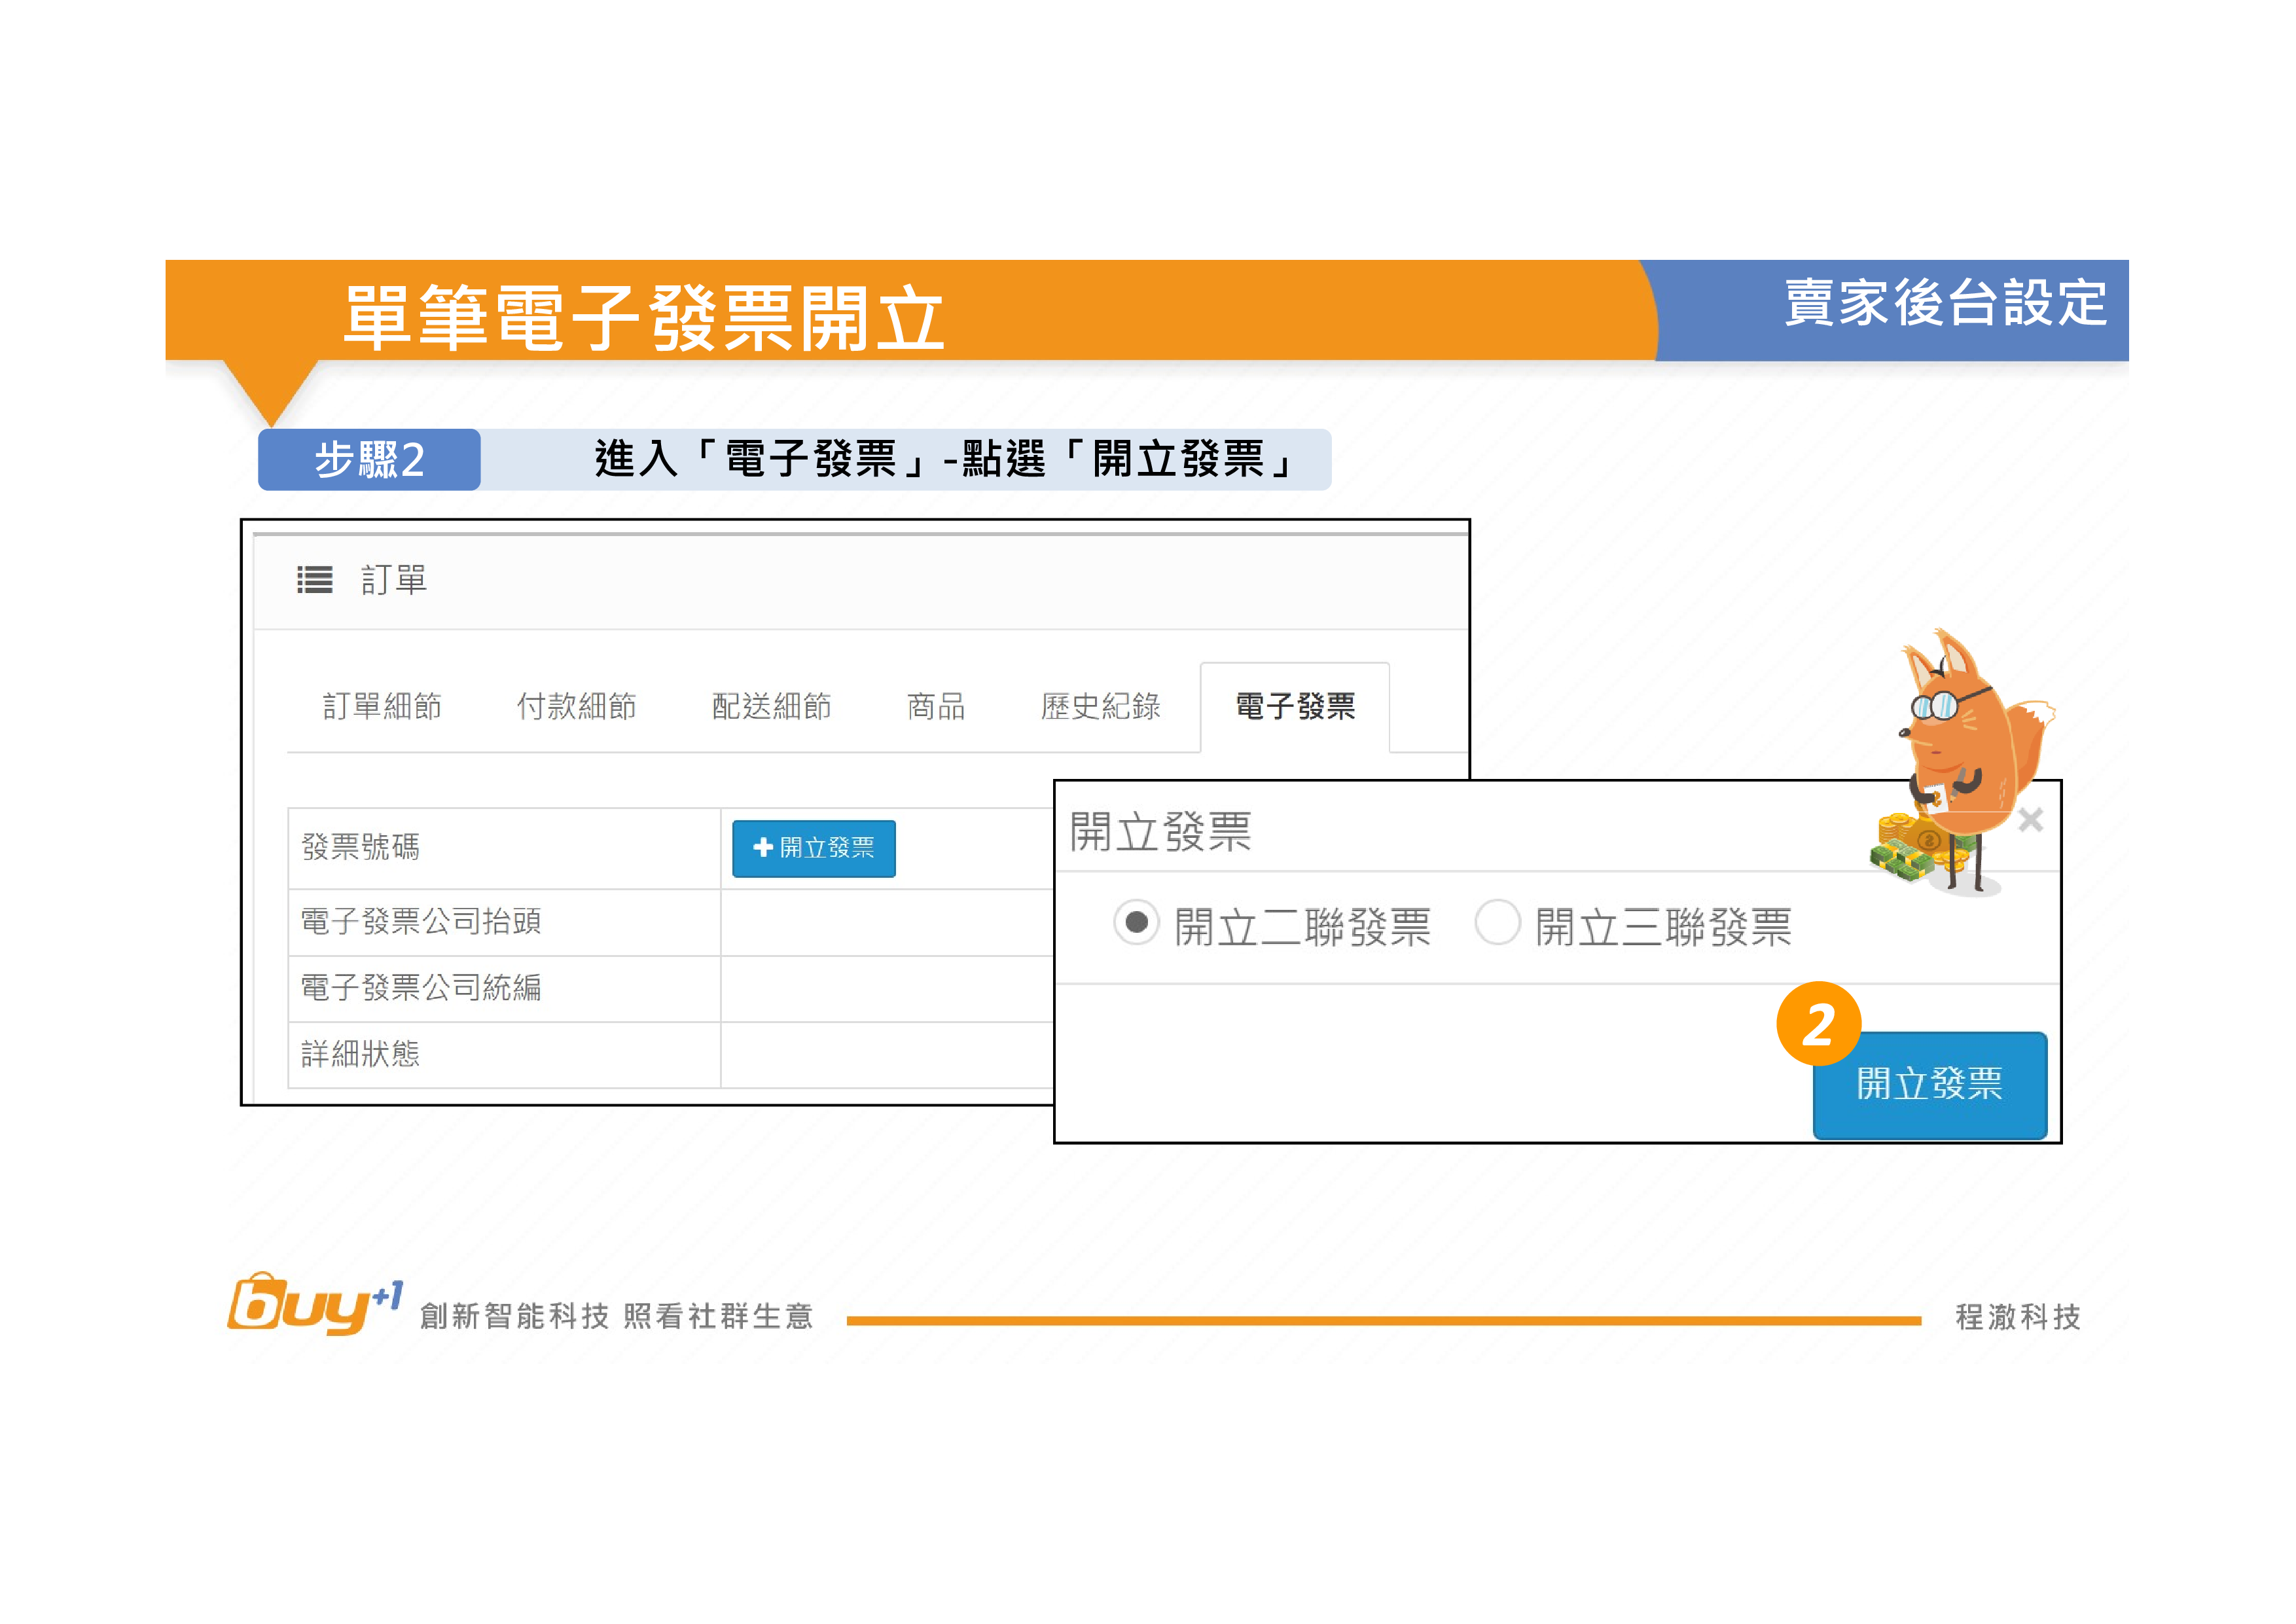Click the orange number 2 step badge

(1818, 1024)
